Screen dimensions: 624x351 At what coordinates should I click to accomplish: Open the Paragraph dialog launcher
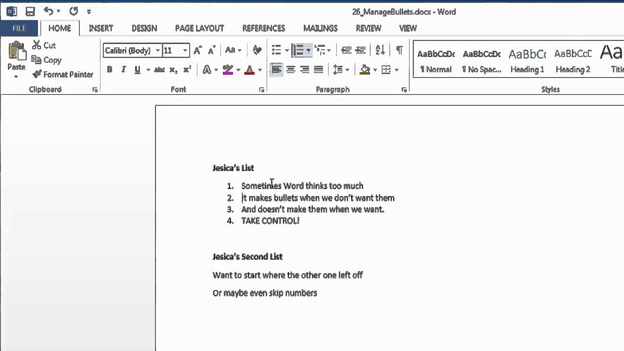pos(404,90)
